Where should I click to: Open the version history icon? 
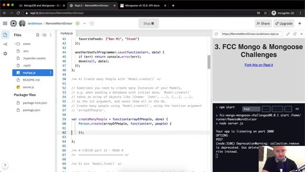point(91,23)
